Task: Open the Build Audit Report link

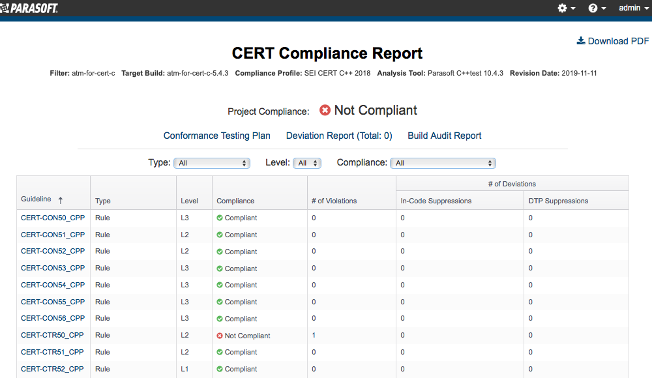Action: click(445, 136)
